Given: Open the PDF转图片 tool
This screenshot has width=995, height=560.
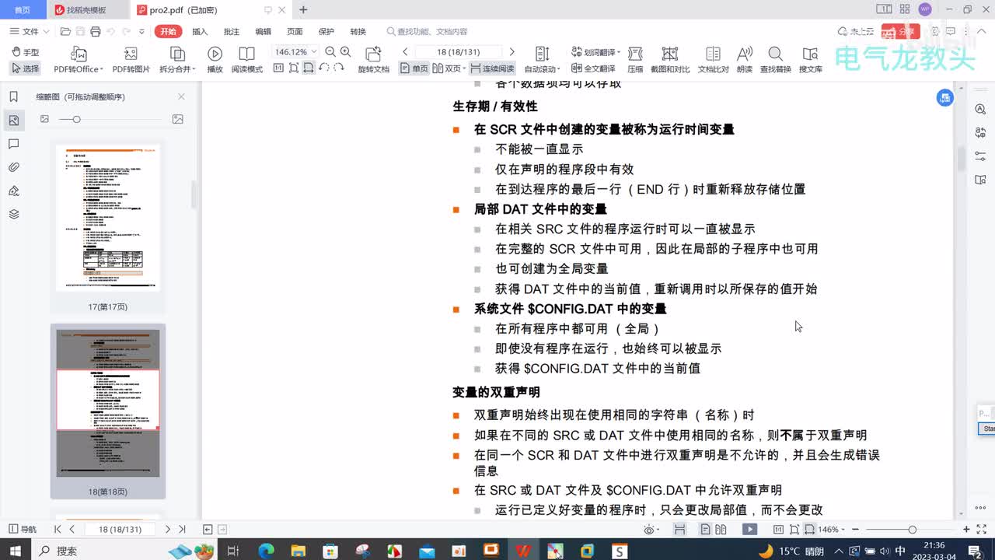Looking at the screenshot, I should click(x=131, y=60).
